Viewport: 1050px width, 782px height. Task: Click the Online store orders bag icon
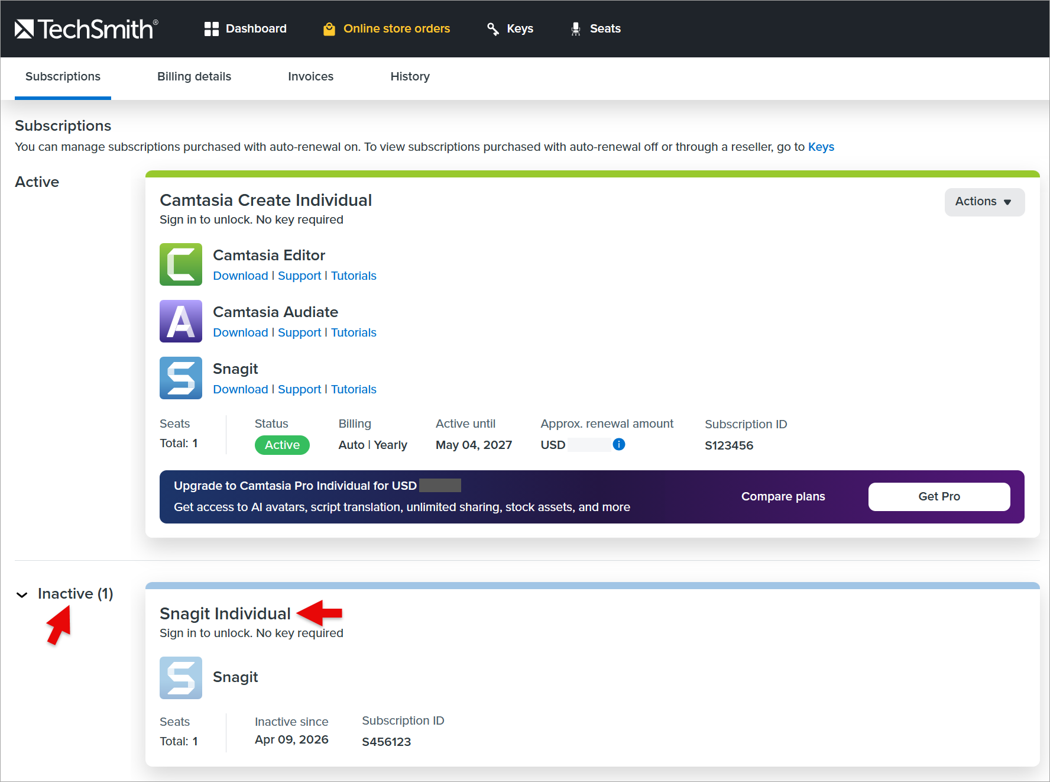329,29
